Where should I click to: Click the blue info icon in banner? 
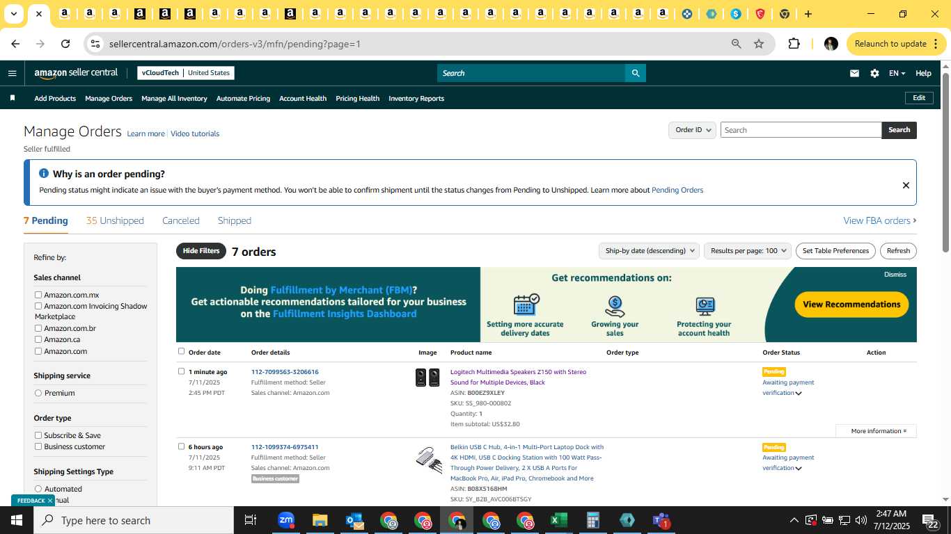point(44,173)
